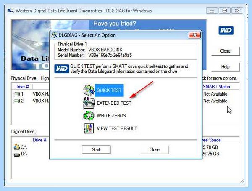Close the dialog with the red X button
Screen dimensions: 252x191
tap(194, 35)
